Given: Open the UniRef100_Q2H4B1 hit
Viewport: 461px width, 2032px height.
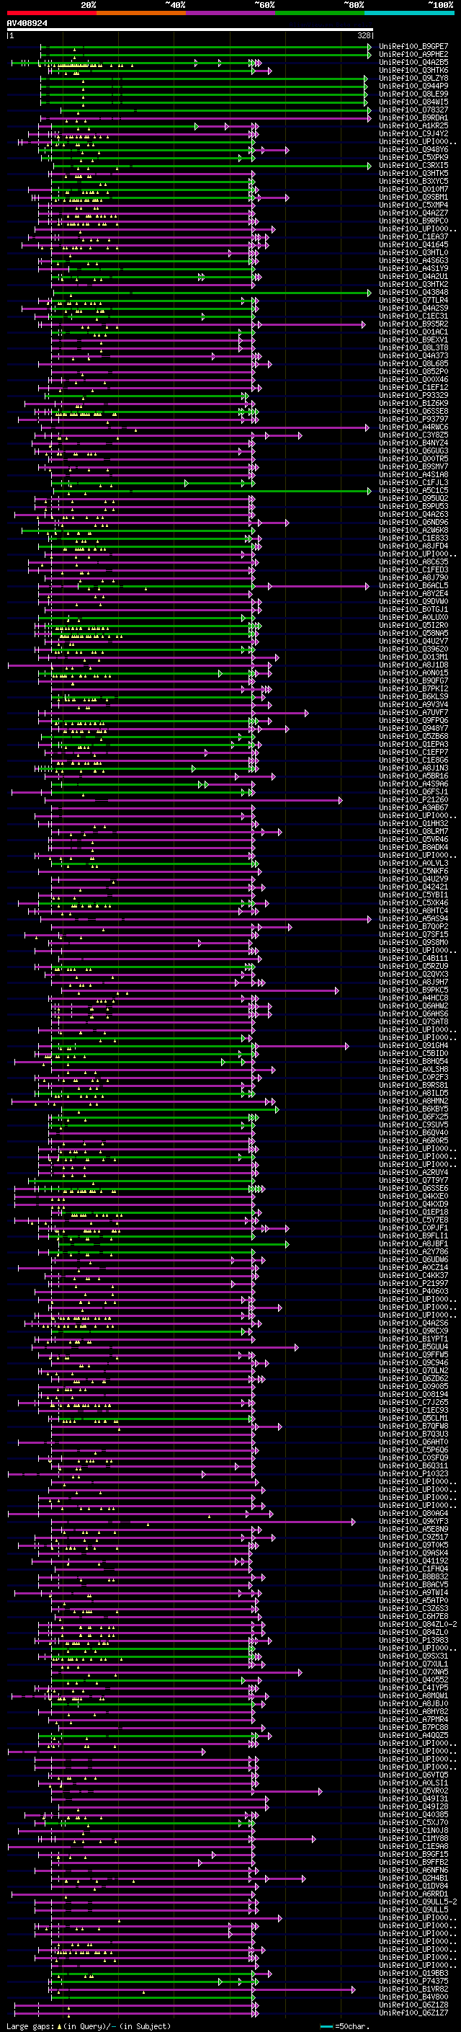Looking at the screenshot, I should [413, 1878].
